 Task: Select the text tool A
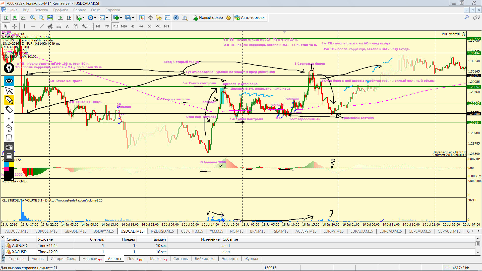point(67,26)
